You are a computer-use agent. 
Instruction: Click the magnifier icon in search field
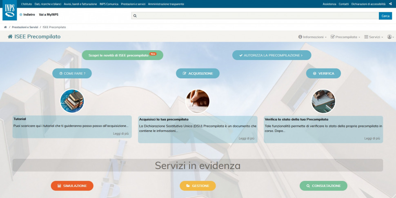[x=135, y=16]
